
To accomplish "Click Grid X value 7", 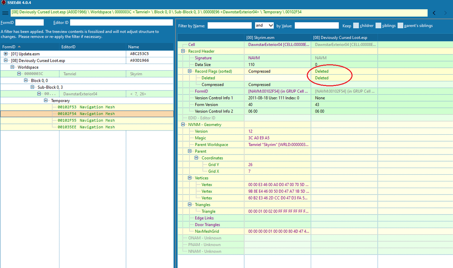I will [x=250, y=171].
